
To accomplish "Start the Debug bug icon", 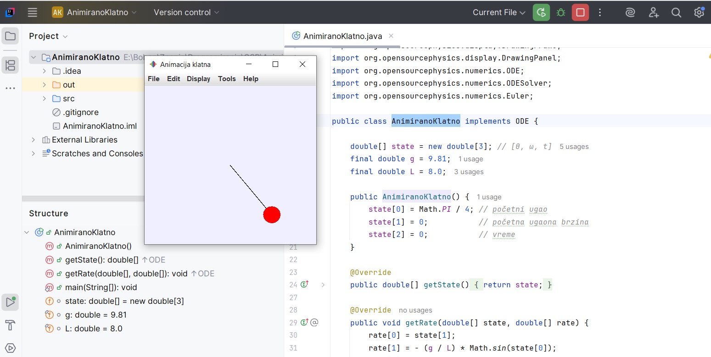I will pyautogui.click(x=560, y=12).
